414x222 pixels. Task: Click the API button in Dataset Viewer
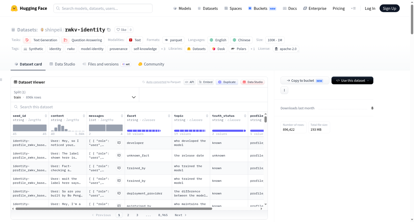[x=189, y=82]
